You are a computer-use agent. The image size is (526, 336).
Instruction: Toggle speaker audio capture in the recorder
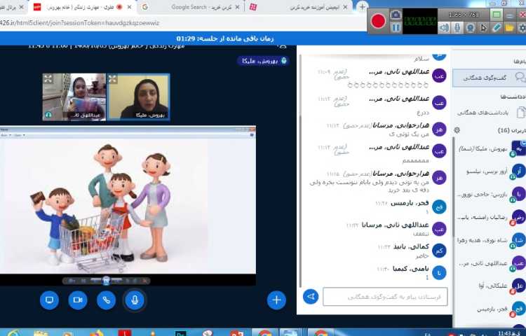(444, 28)
